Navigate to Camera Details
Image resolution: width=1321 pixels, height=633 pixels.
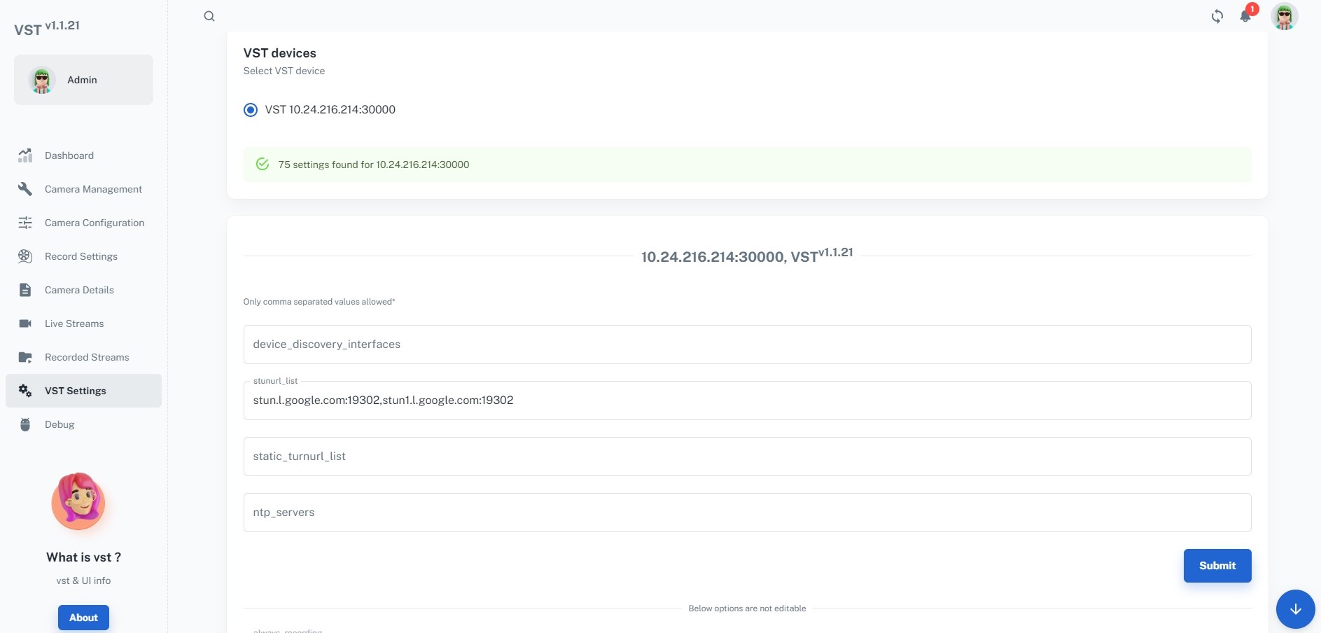click(x=79, y=290)
